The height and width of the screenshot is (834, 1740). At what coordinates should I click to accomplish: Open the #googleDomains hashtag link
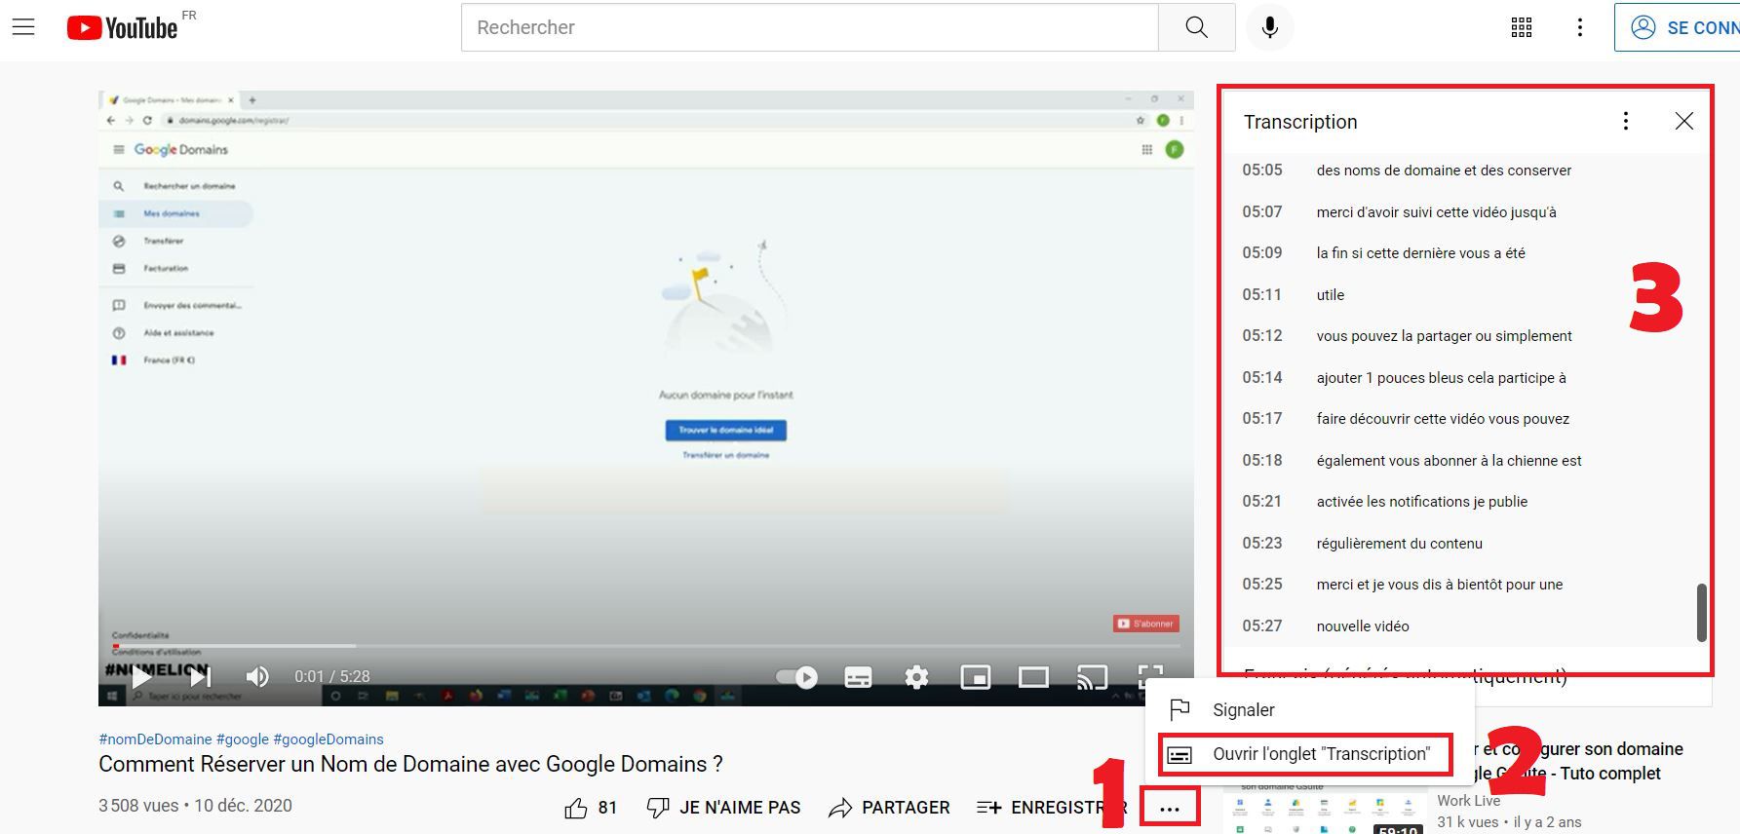329,739
